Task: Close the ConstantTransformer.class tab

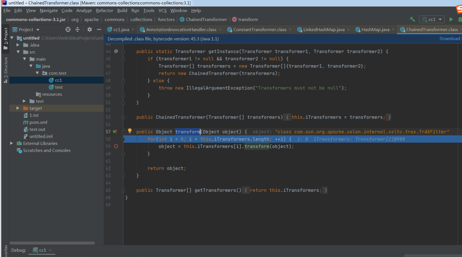Action: [290, 30]
